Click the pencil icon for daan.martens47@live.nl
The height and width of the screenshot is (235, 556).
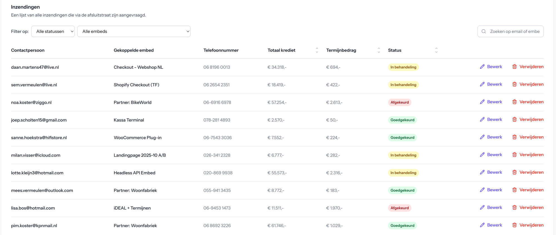[x=482, y=67]
